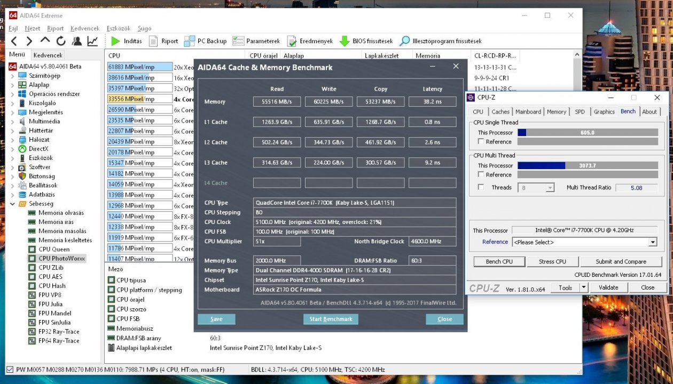Open Eredmények from the toolbar
This screenshot has width=673, height=384.
click(x=310, y=41)
